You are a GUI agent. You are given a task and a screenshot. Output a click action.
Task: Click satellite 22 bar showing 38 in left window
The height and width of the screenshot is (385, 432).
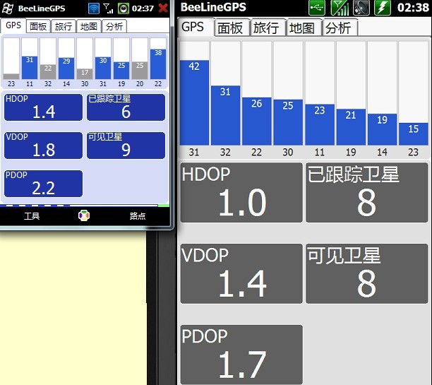coord(158,64)
